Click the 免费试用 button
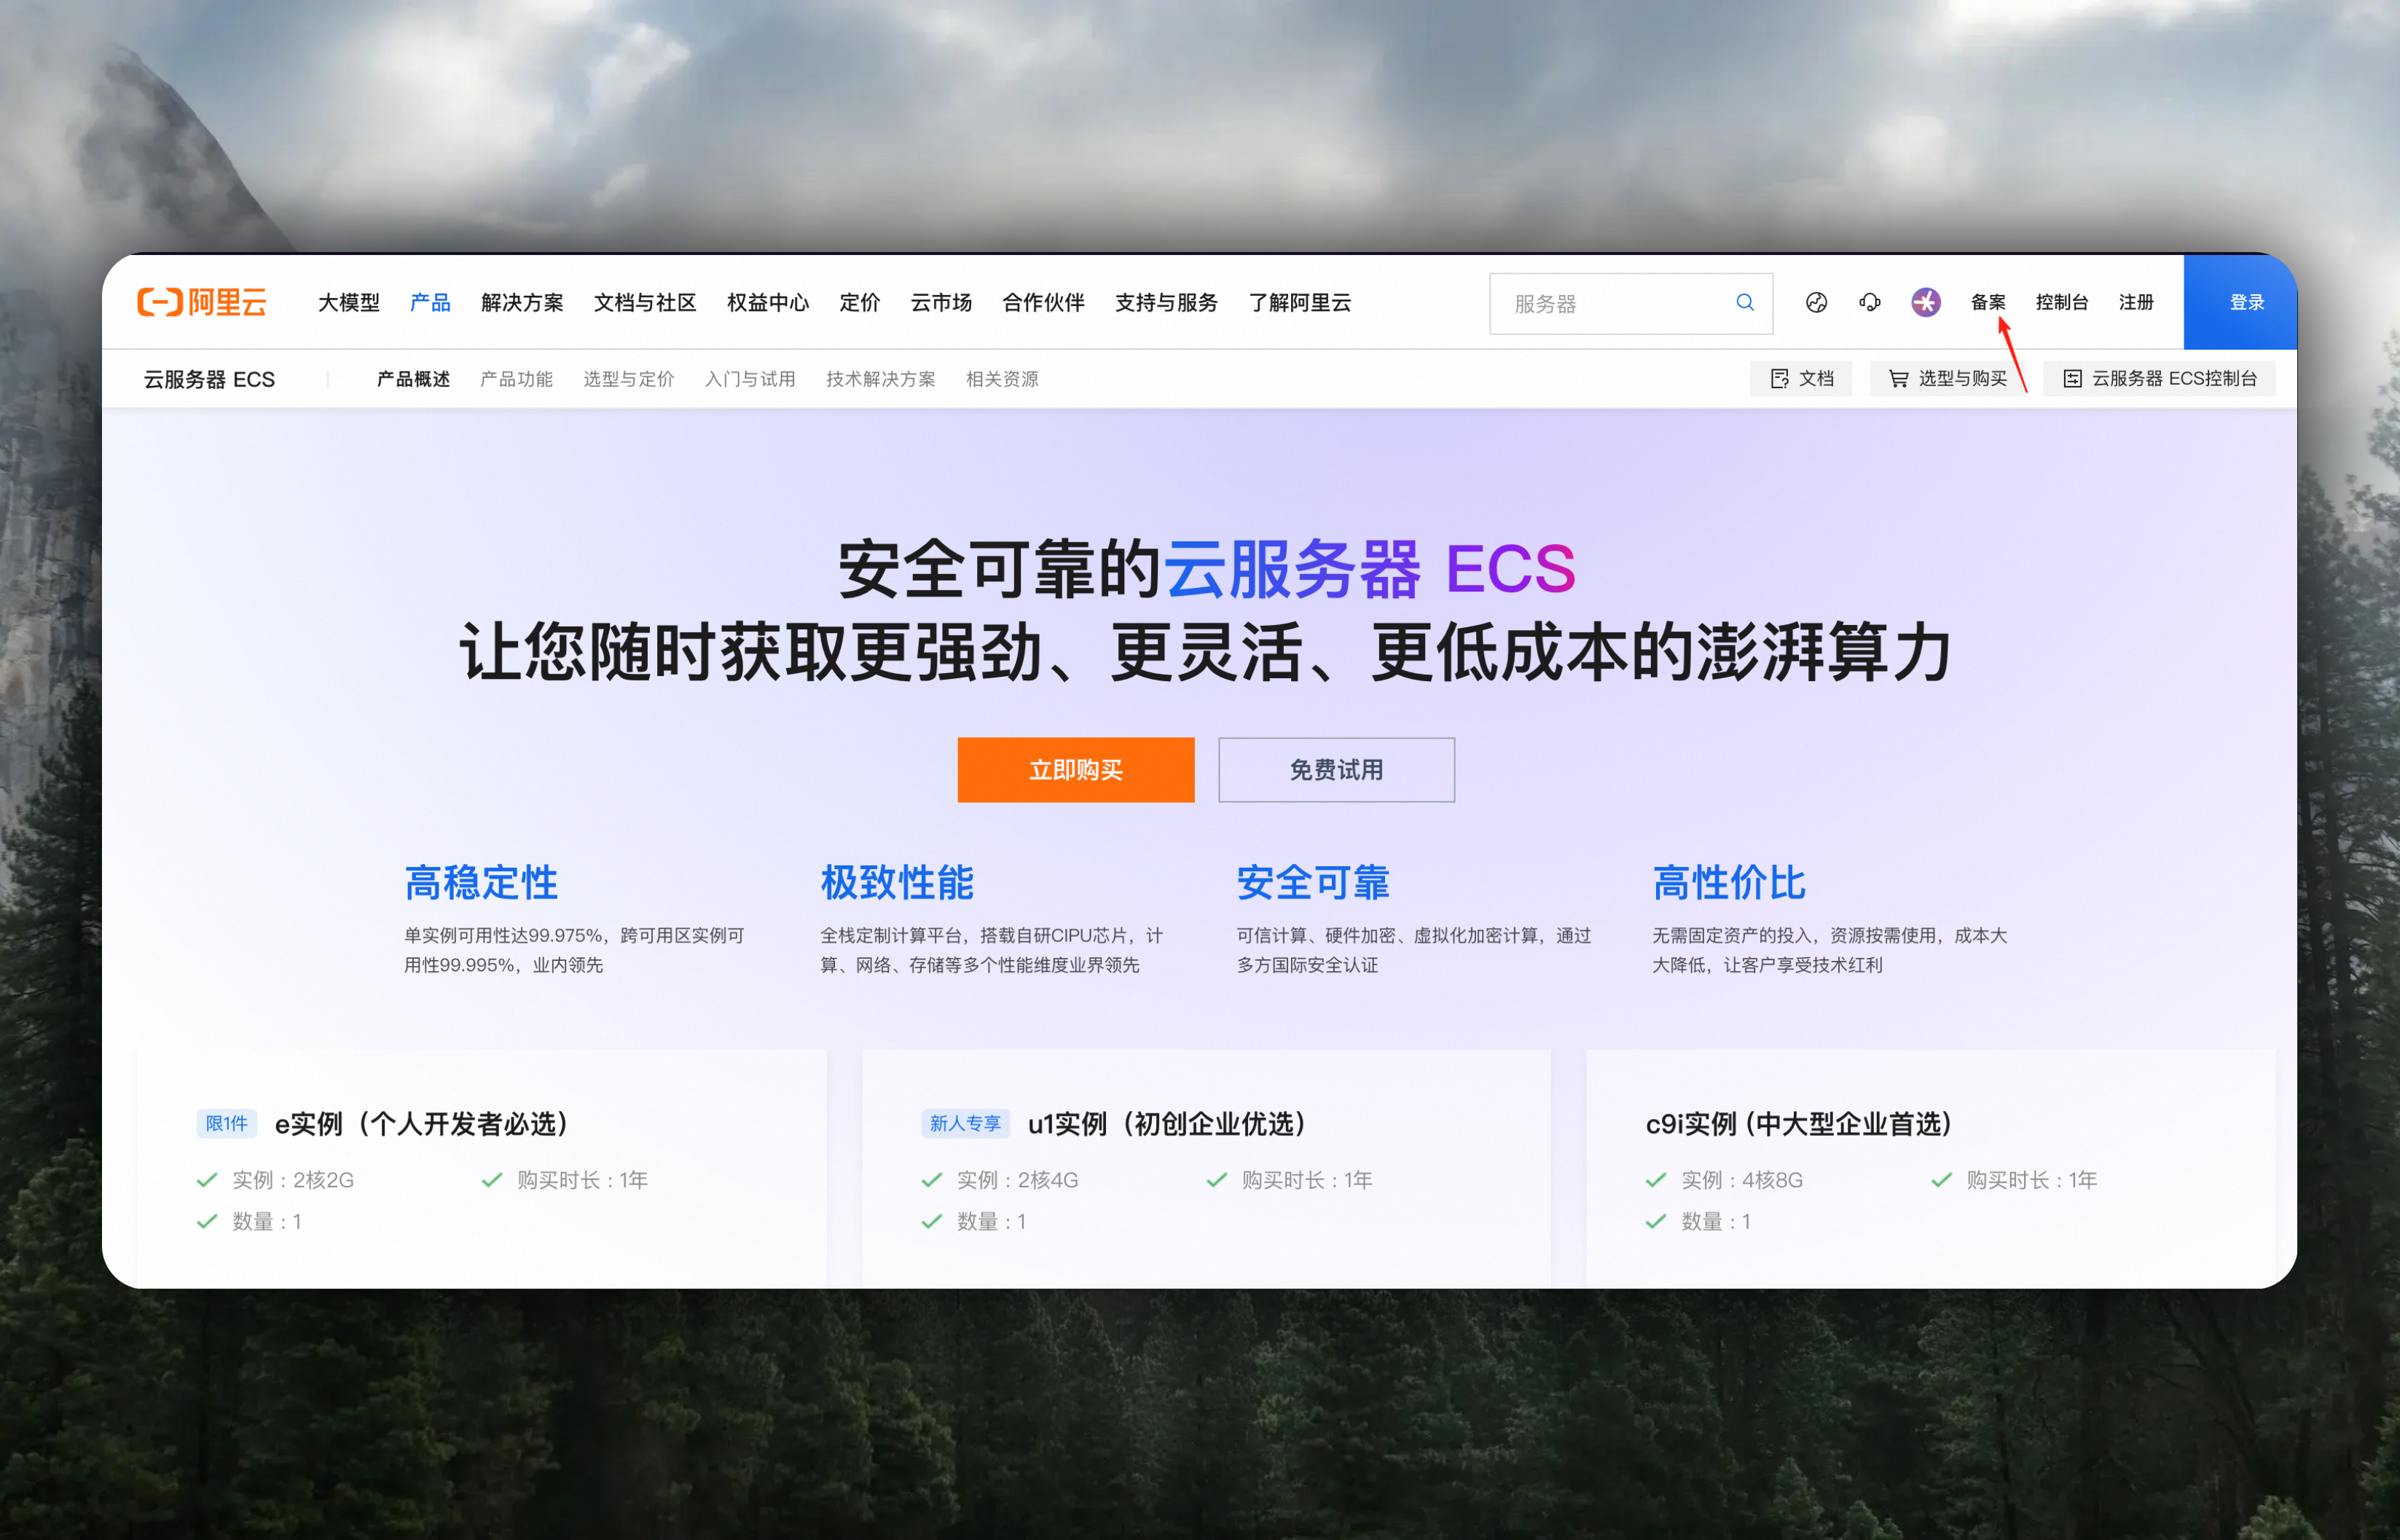Screen dimensions: 2400x1540 pos(1336,770)
